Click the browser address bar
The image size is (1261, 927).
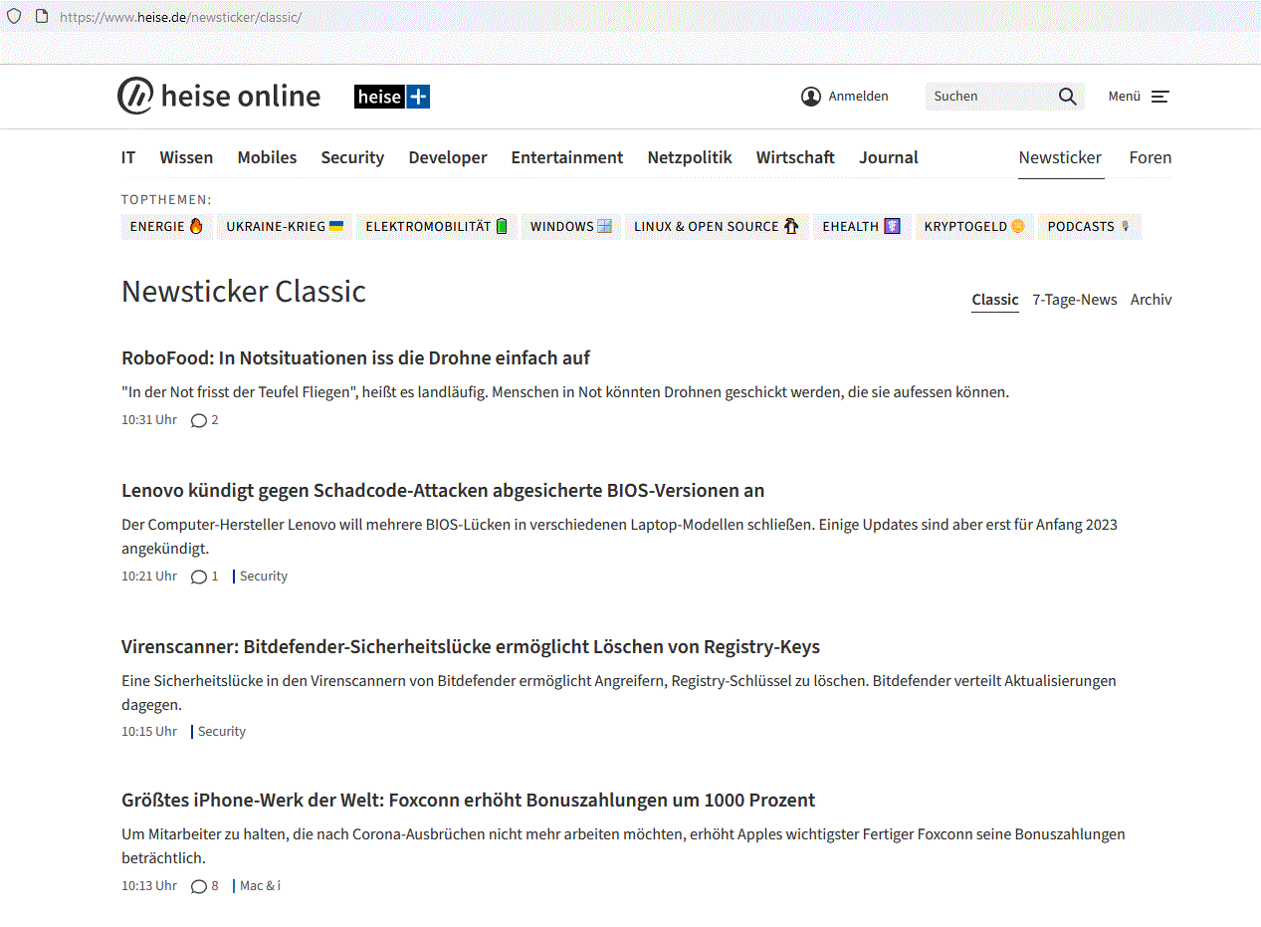coord(179,17)
